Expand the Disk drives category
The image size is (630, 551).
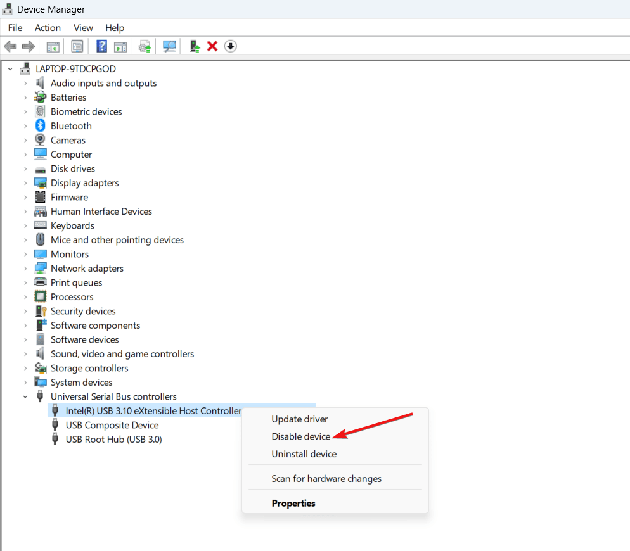[x=25, y=168]
